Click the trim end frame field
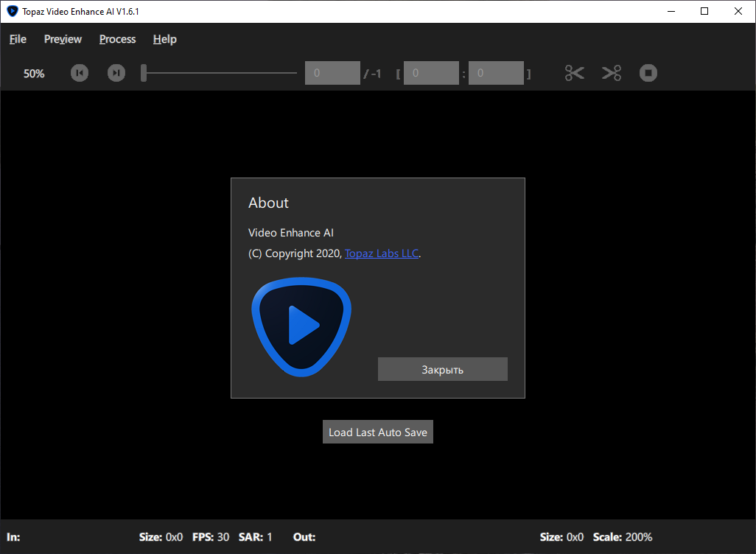The image size is (756, 554). 496,73
